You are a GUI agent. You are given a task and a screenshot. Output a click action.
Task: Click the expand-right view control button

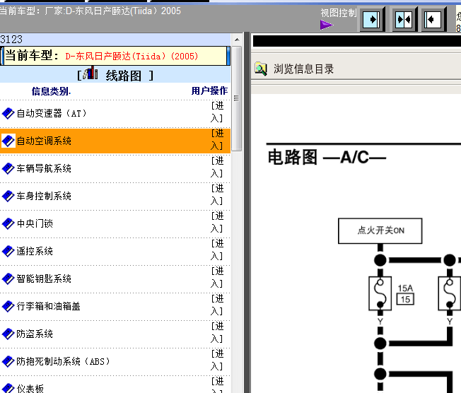click(x=371, y=20)
